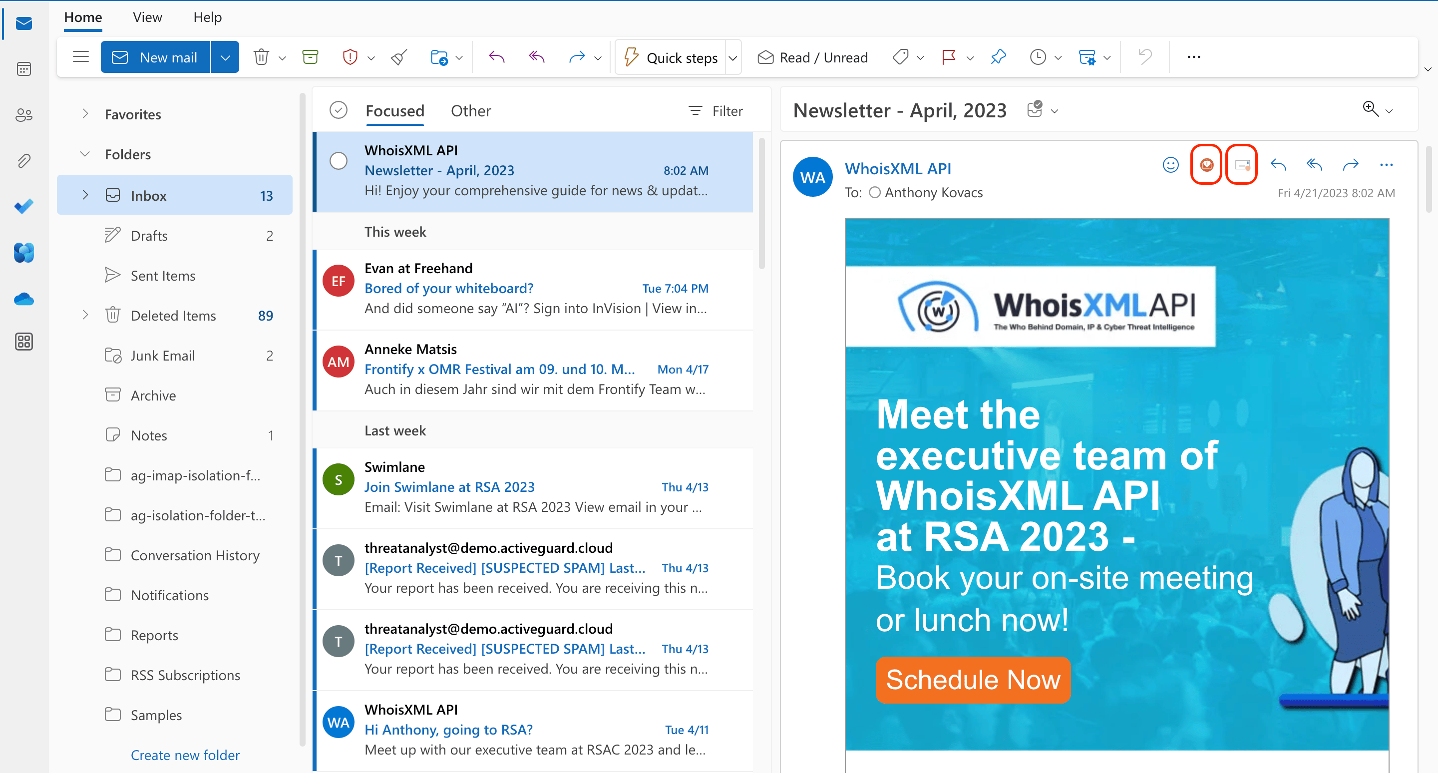Open the Zoom dropdown arrow
Screen dimensions: 1438x773
[1390, 111]
